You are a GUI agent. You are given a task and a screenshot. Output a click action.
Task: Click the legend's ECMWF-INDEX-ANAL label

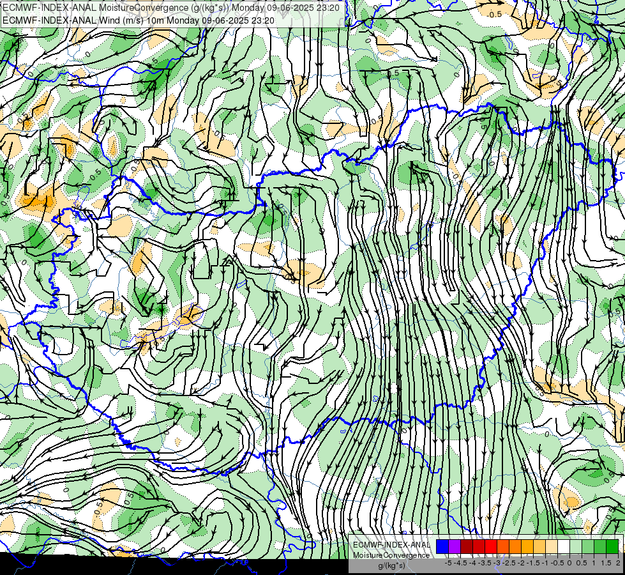coord(391,545)
